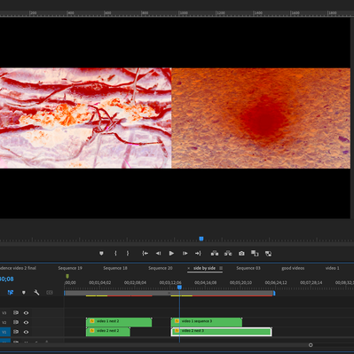Open the tab ending in 'video 2 final'
Screen dimensions: 354x354
(18, 268)
